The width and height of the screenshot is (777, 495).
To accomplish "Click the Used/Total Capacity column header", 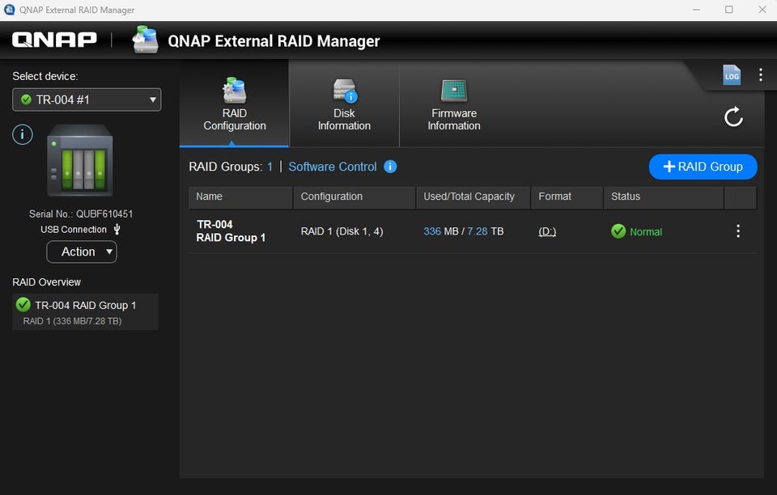I will point(473,197).
